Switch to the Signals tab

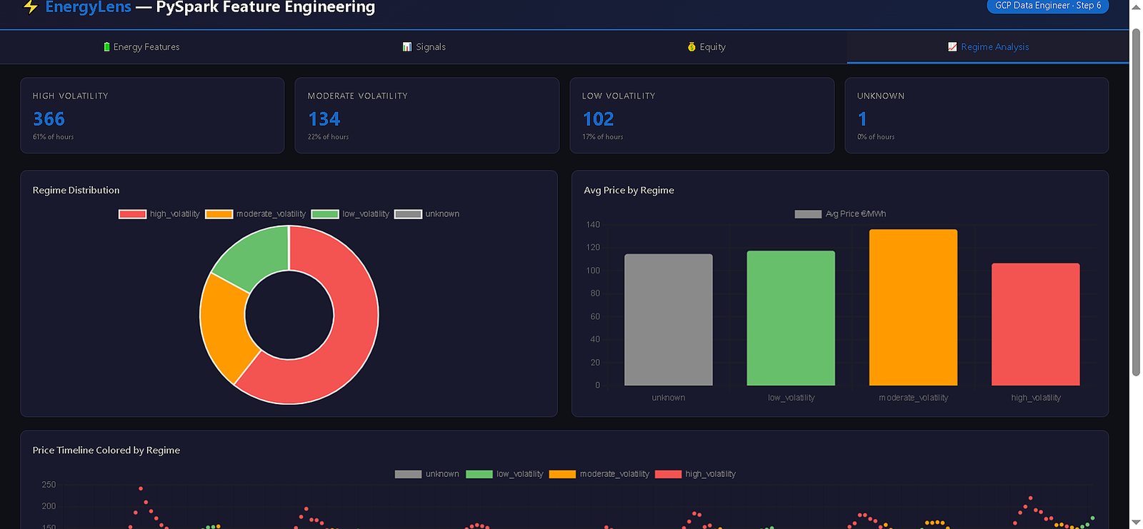coord(424,47)
